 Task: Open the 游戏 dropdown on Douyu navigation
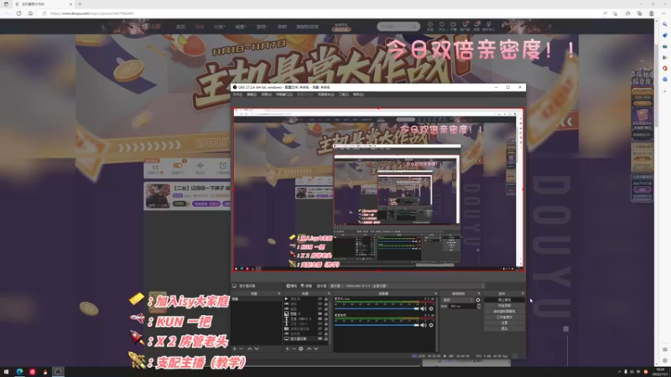point(262,27)
